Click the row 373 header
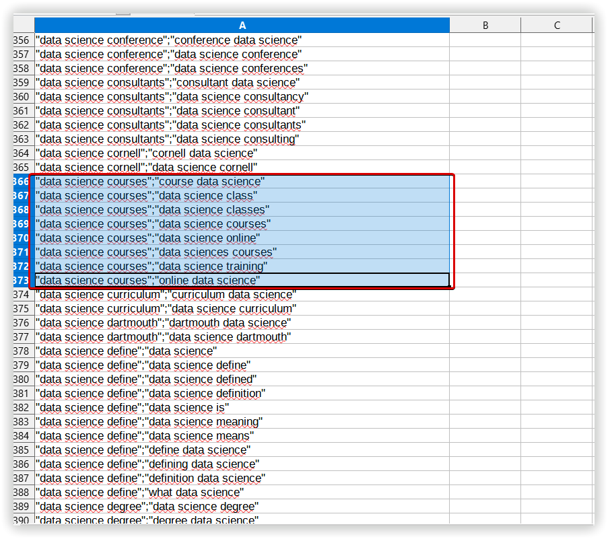This screenshot has height=539, width=608. pos(22,281)
